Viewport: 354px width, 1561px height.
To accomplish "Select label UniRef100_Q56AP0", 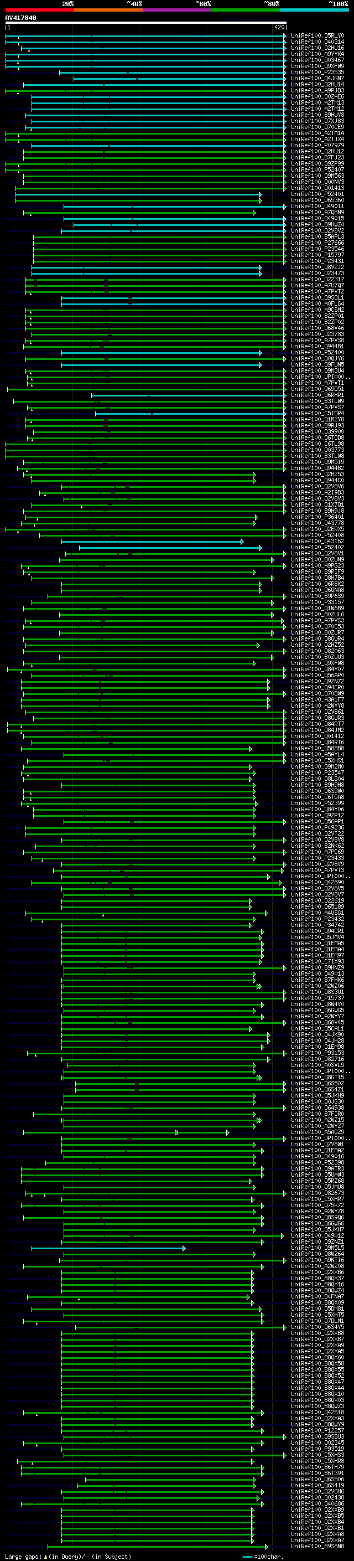I will (317, 675).
